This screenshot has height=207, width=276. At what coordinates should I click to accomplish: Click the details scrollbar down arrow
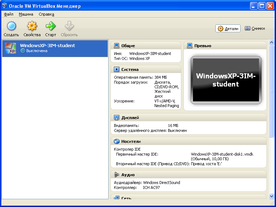point(271,196)
